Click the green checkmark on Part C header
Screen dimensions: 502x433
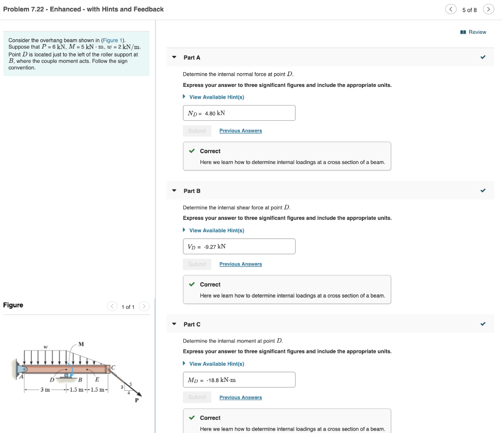(x=483, y=324)
